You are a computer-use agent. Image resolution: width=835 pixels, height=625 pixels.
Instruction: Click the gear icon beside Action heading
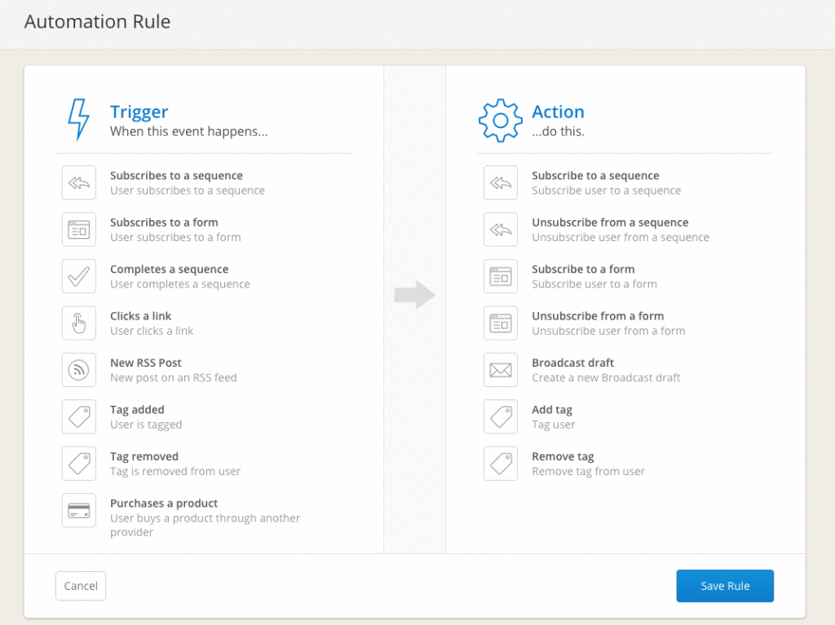[500, 121]
